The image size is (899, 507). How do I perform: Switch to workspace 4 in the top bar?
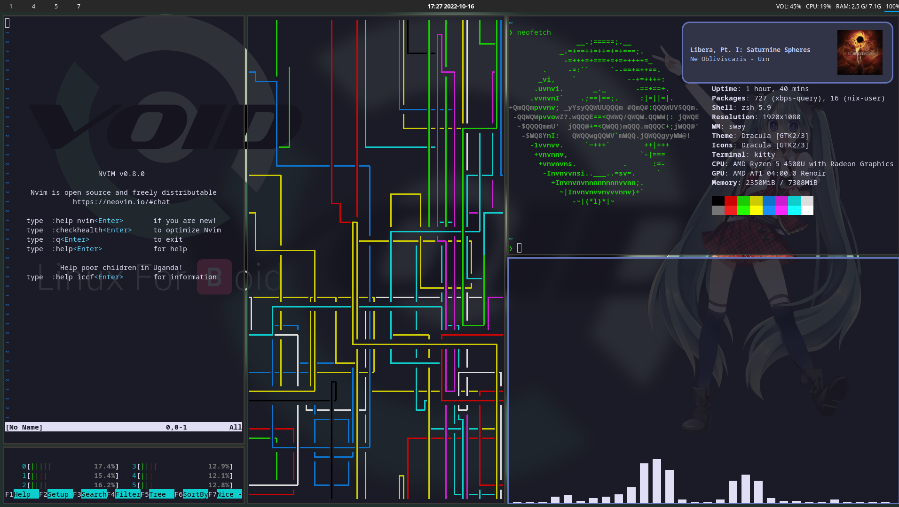tap(33, 6)
